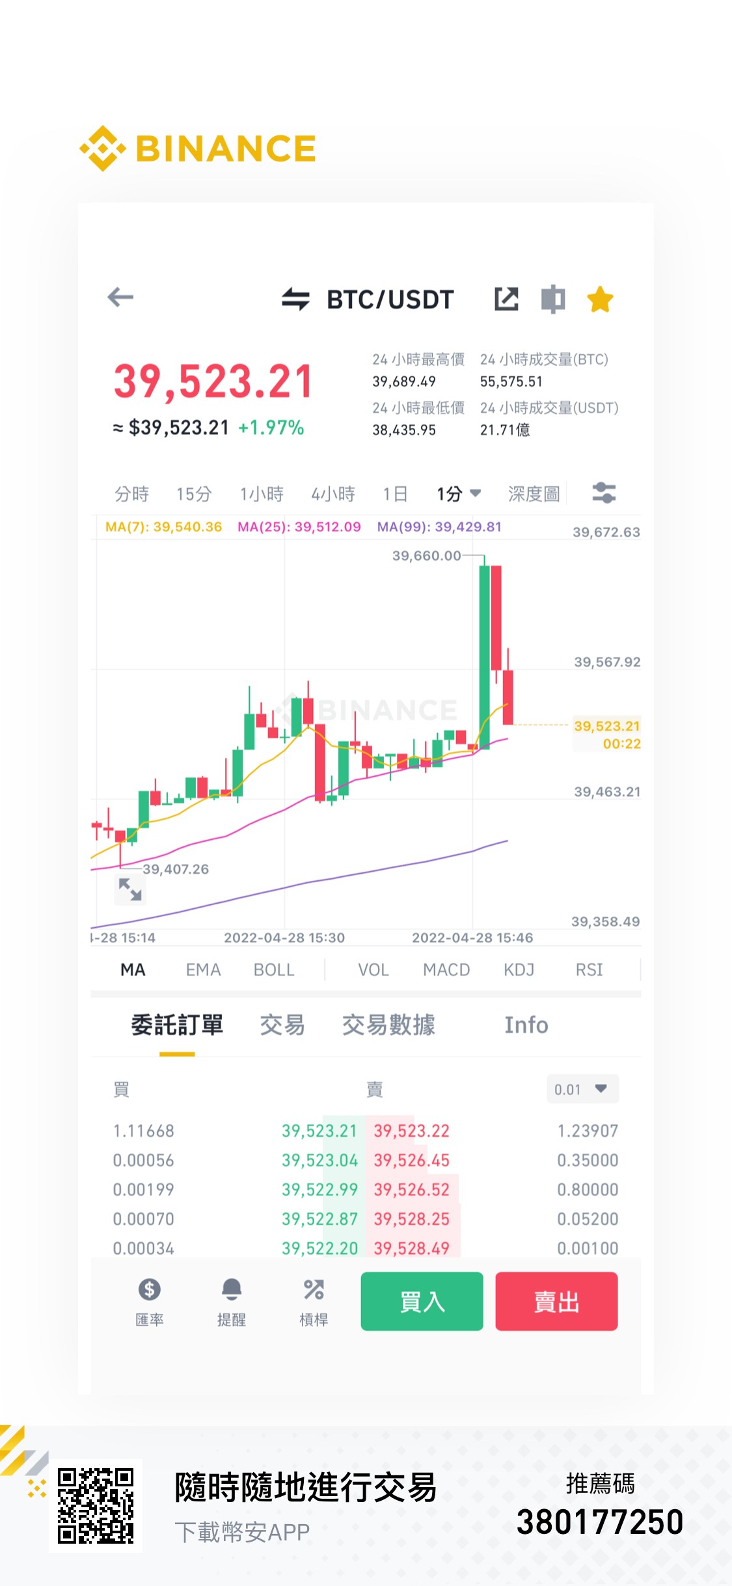Open the 匯率 exchange rate icon

pos(149,1301)
